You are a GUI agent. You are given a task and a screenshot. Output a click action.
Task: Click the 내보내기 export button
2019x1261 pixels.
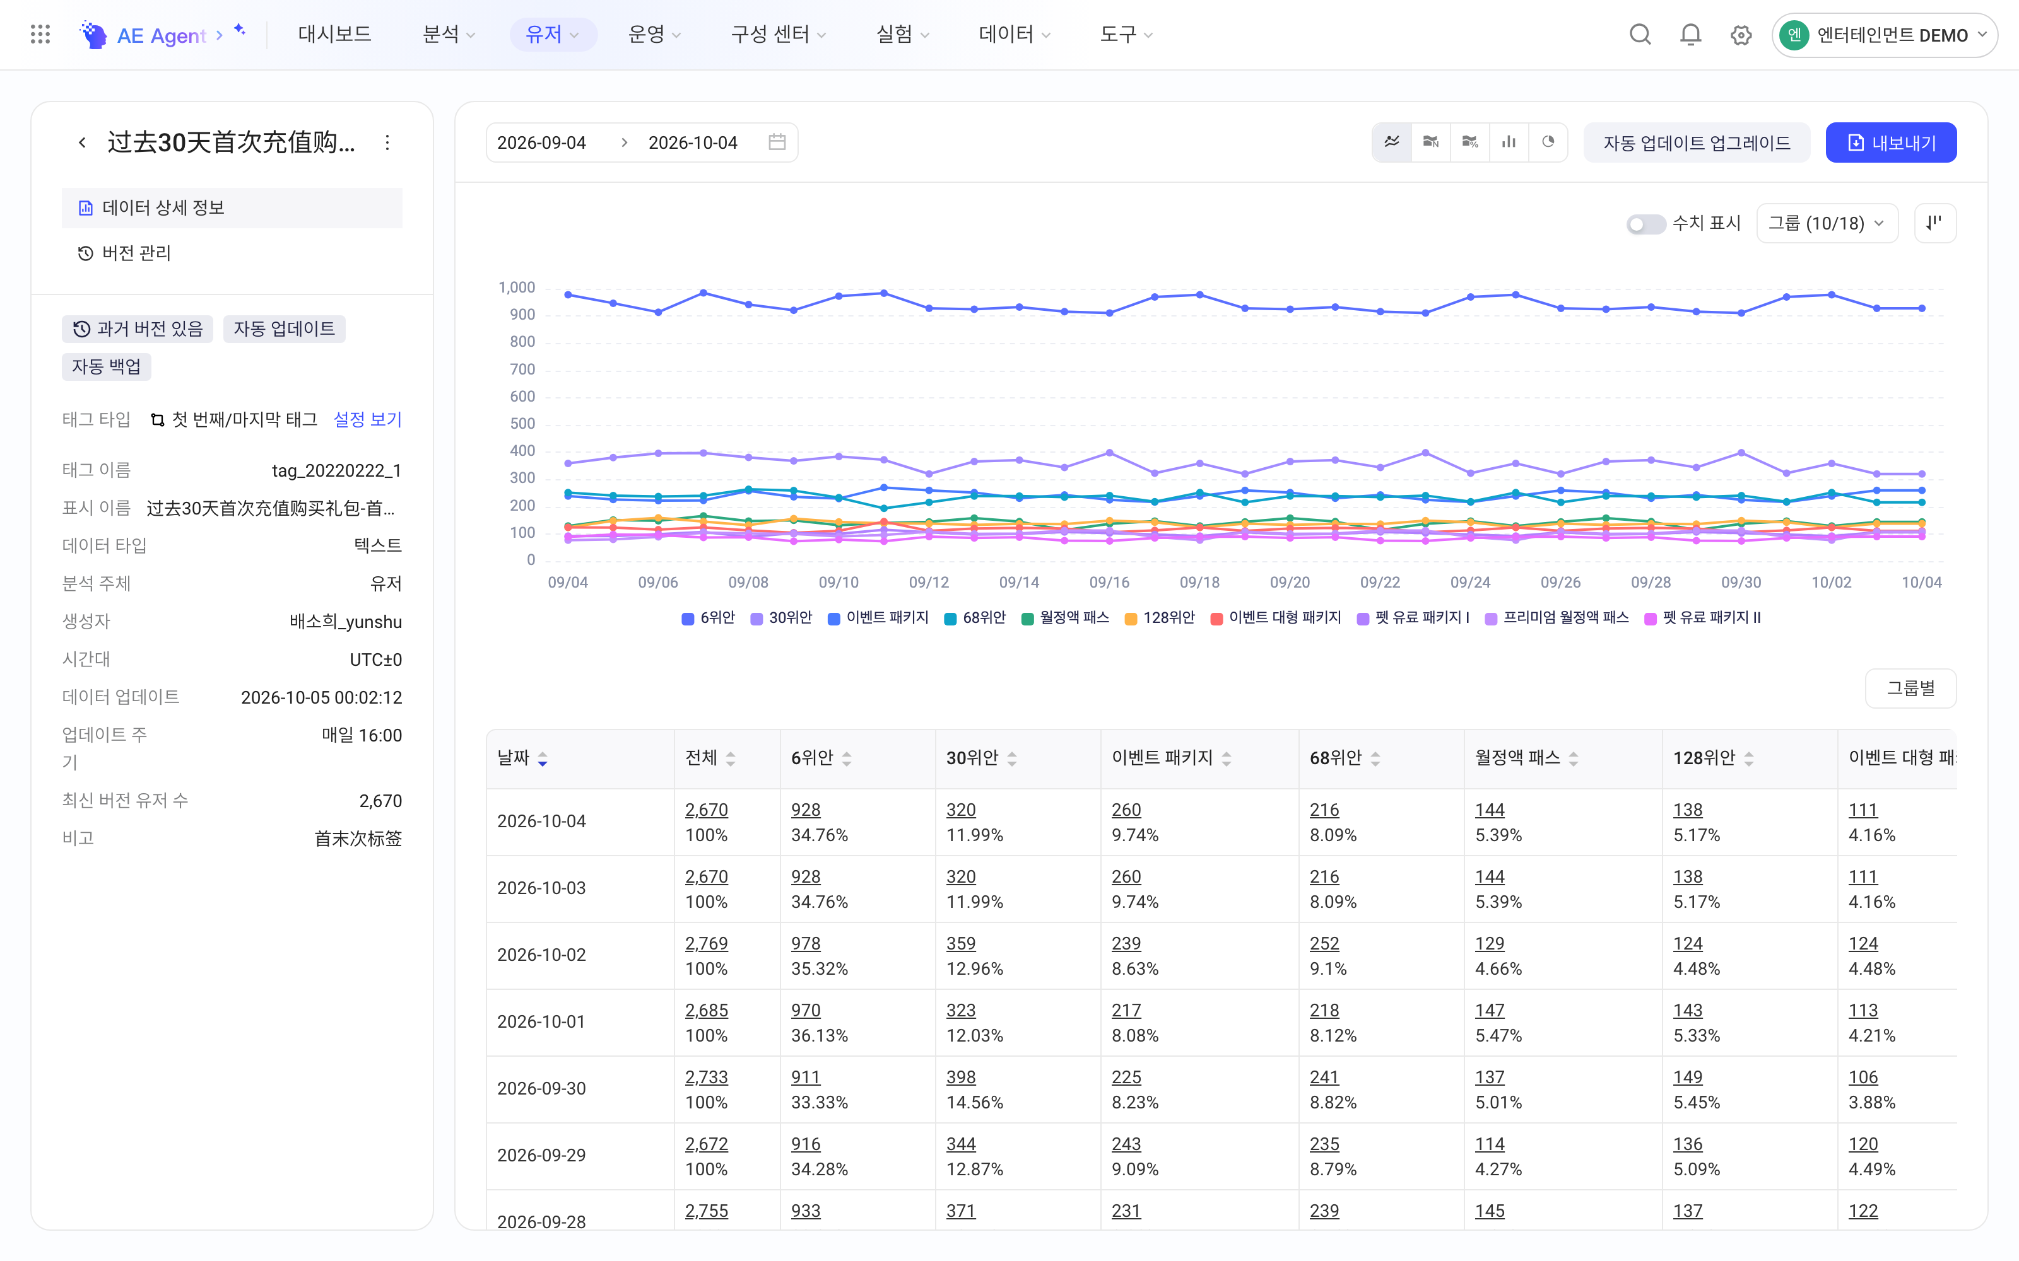pos(1890,142)
